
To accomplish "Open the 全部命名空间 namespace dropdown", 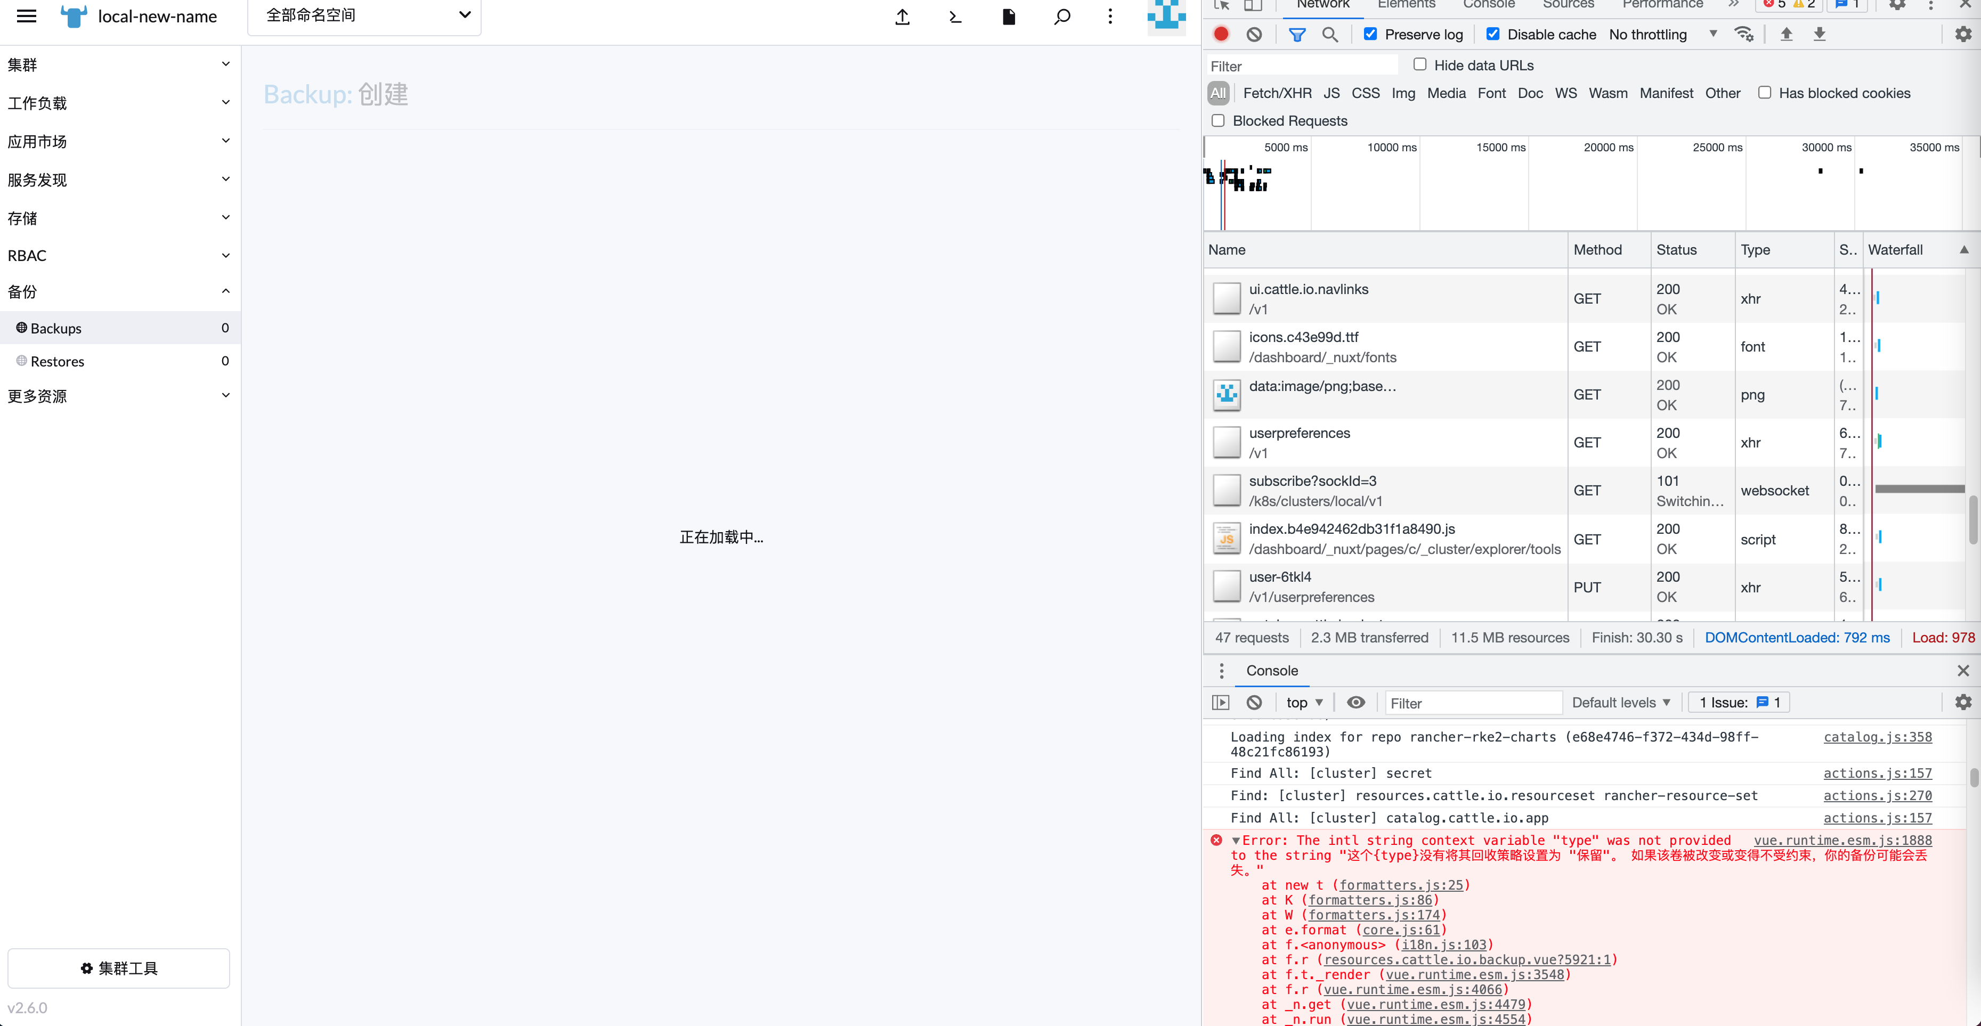I will coord(364,14).
